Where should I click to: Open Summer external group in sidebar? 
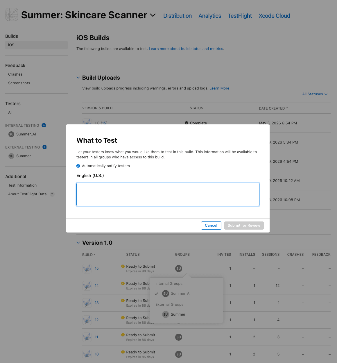tap(24, 156)
